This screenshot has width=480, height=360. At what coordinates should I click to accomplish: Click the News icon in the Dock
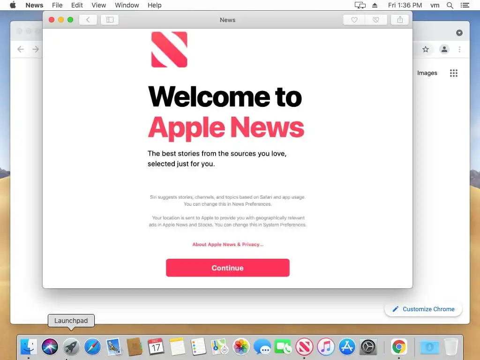[x=304, y=347]
